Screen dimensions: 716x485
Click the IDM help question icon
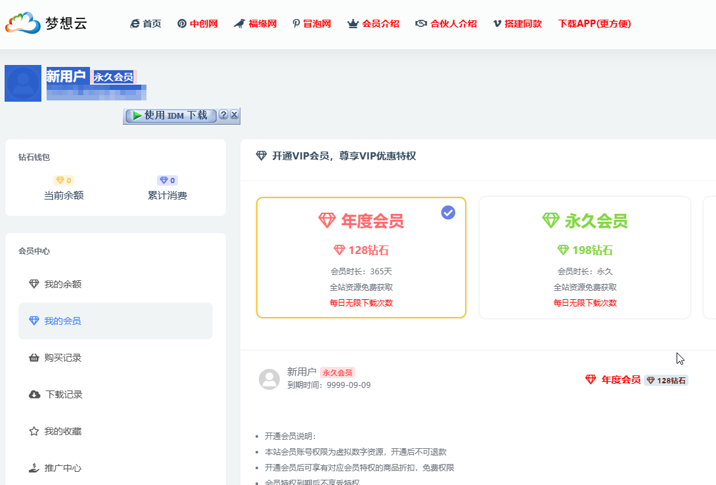pyautogui.click(x=223, y=114)
